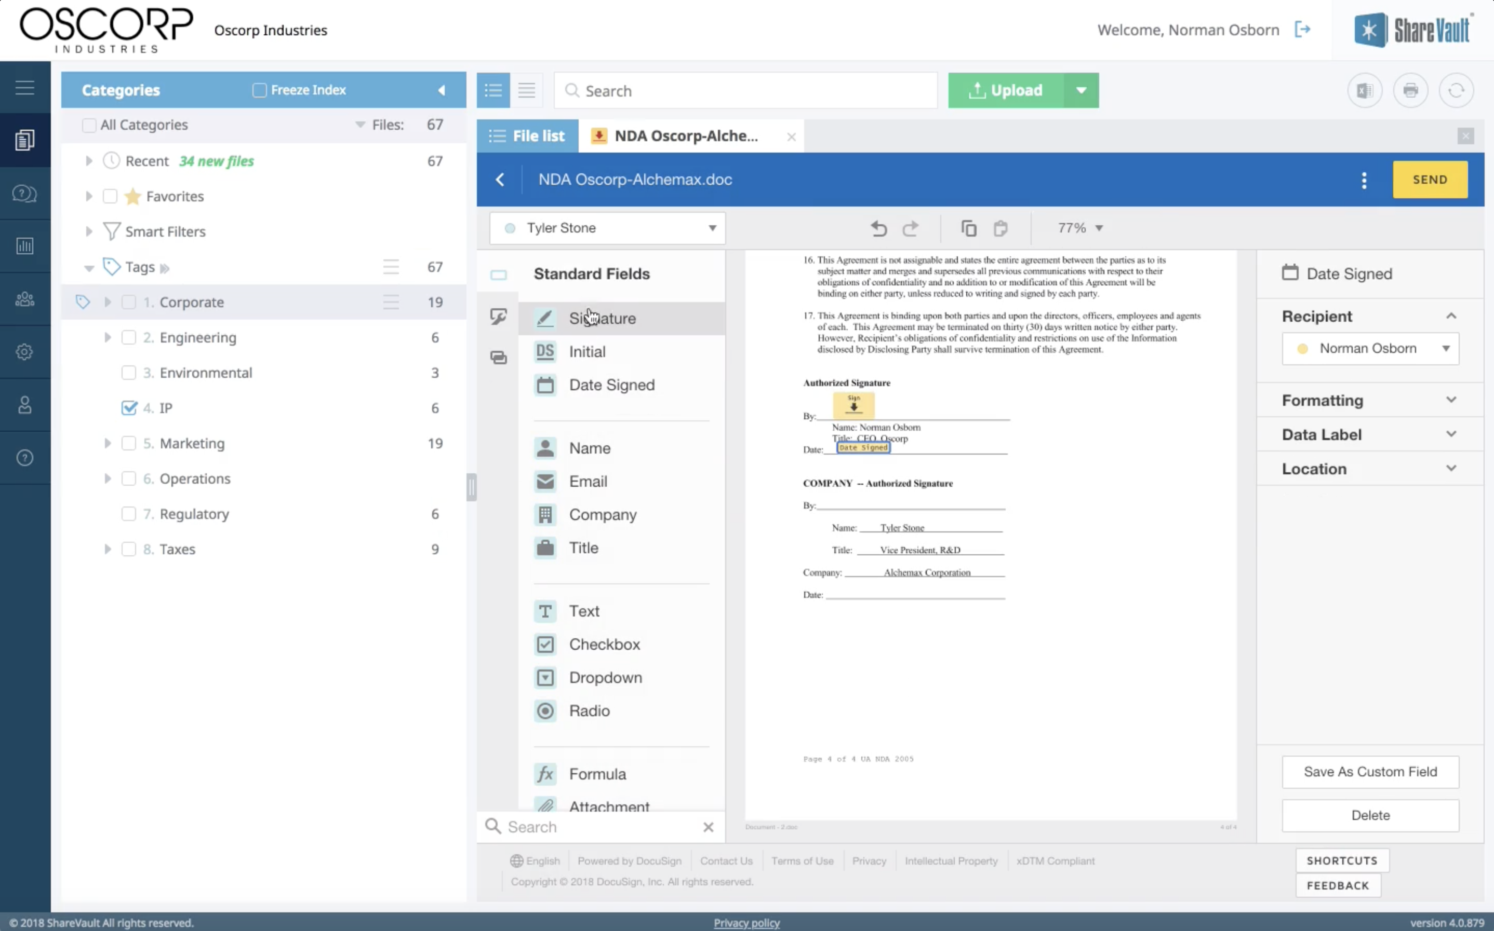
Task: Select the Formula field type
Action: click(621, 774)
